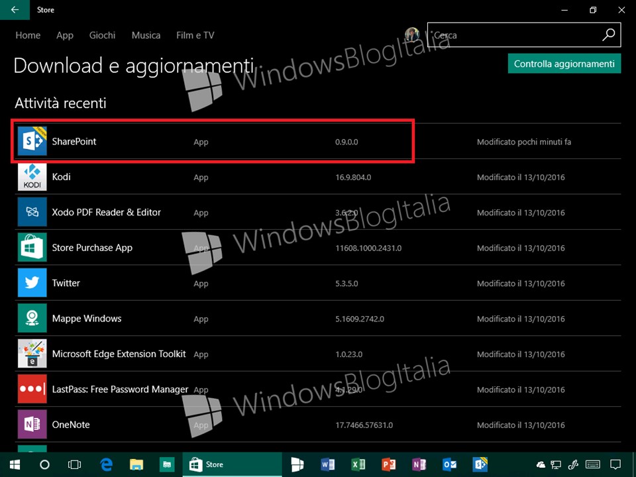This screenshot has height=477, width=636.
Task: Open the network tray icon
Action: [x=556, y=465]
